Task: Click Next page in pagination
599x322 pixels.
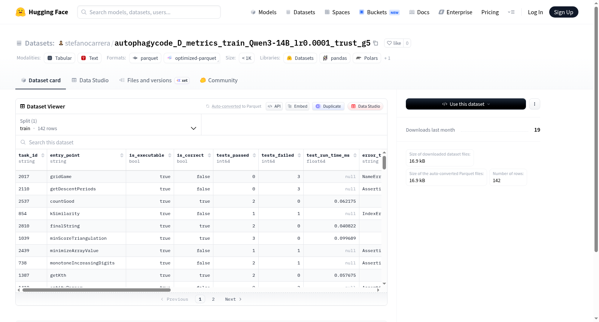Action: (233, 299)
